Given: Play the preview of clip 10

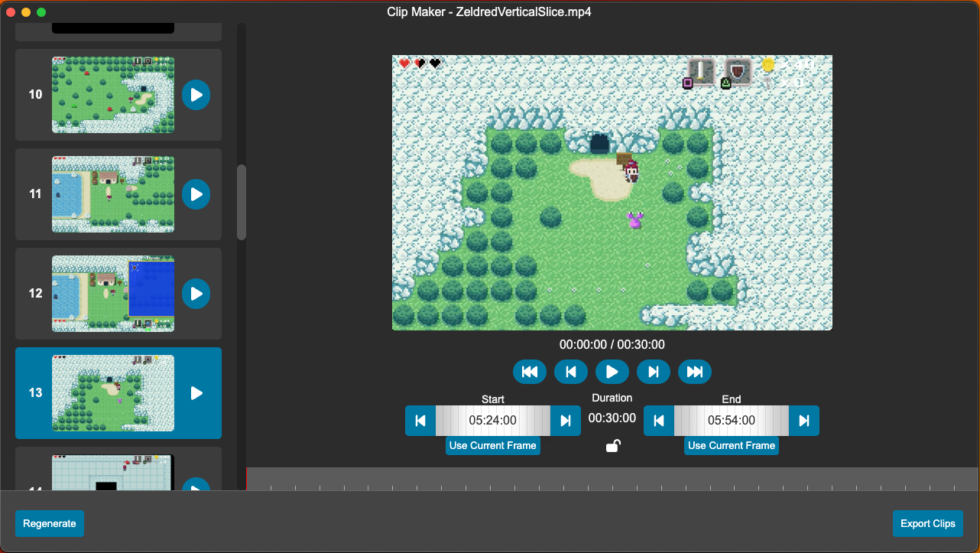Looking at the screenshot, I should [x=196, y=94].
